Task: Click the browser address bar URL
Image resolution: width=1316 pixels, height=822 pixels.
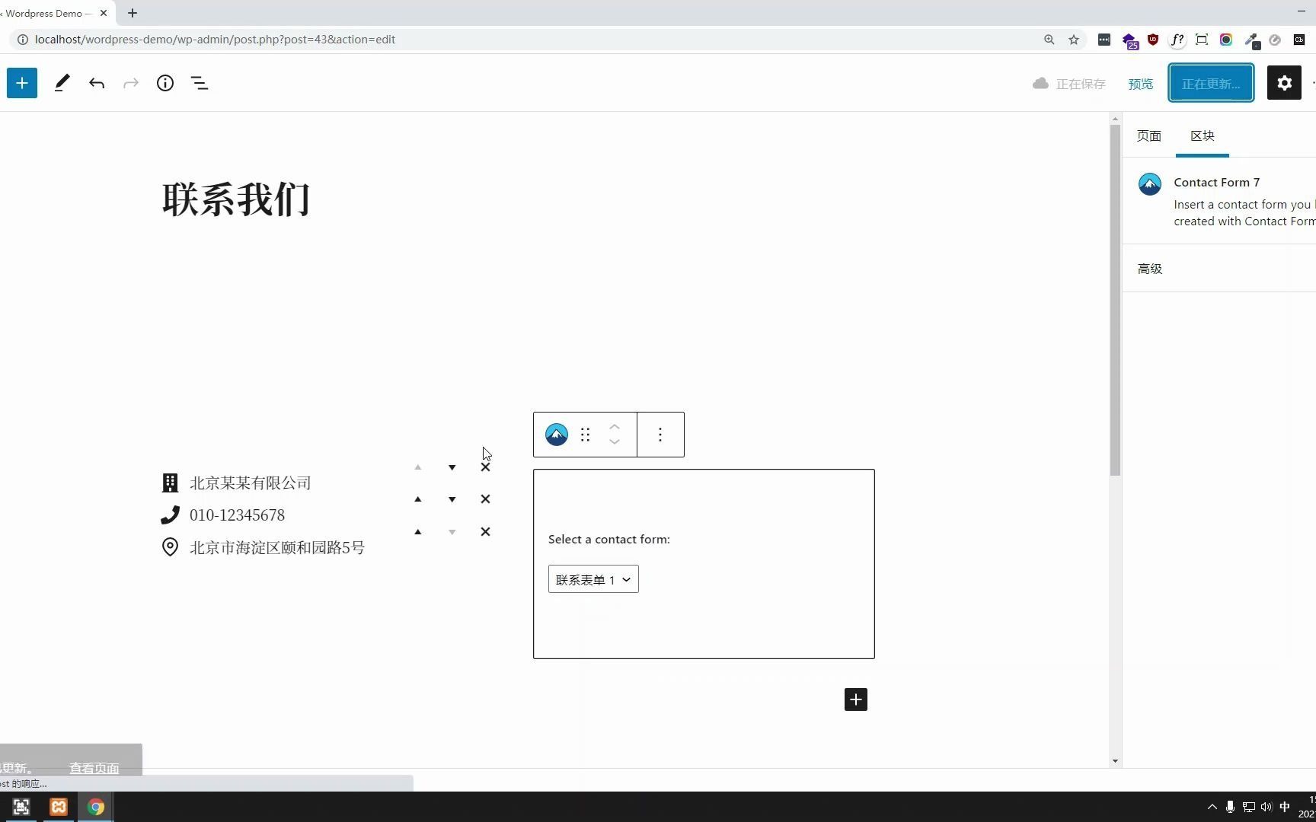Action: point(215,40)
